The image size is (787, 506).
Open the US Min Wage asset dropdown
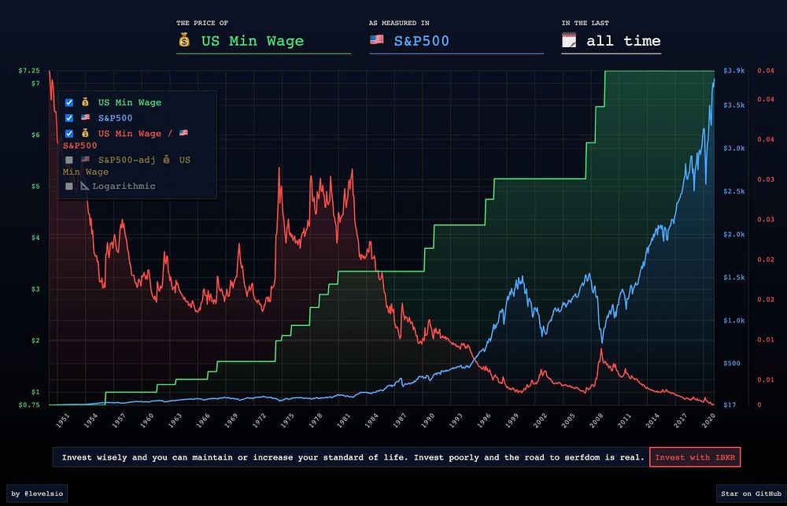(x=264, y=41)
